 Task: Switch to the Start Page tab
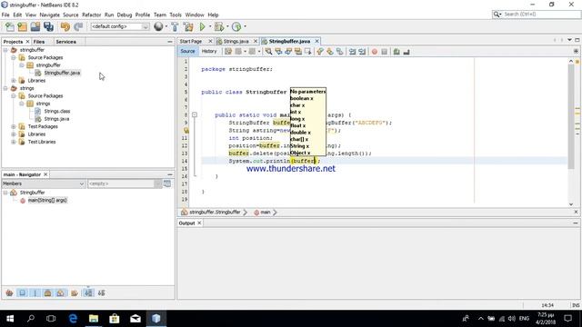click(x=191, y=41)
